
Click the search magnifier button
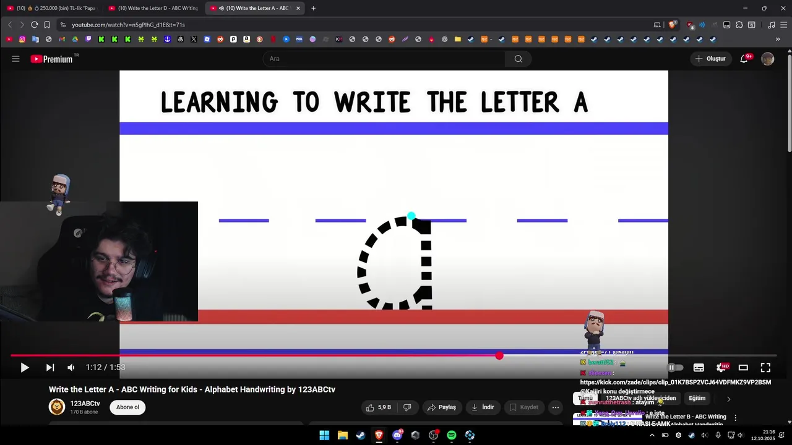click(519, 59)
